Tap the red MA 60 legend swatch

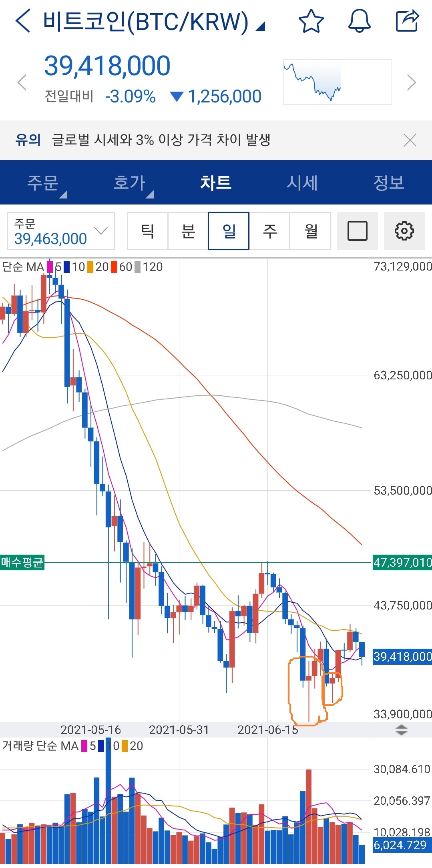pos(114,267)
